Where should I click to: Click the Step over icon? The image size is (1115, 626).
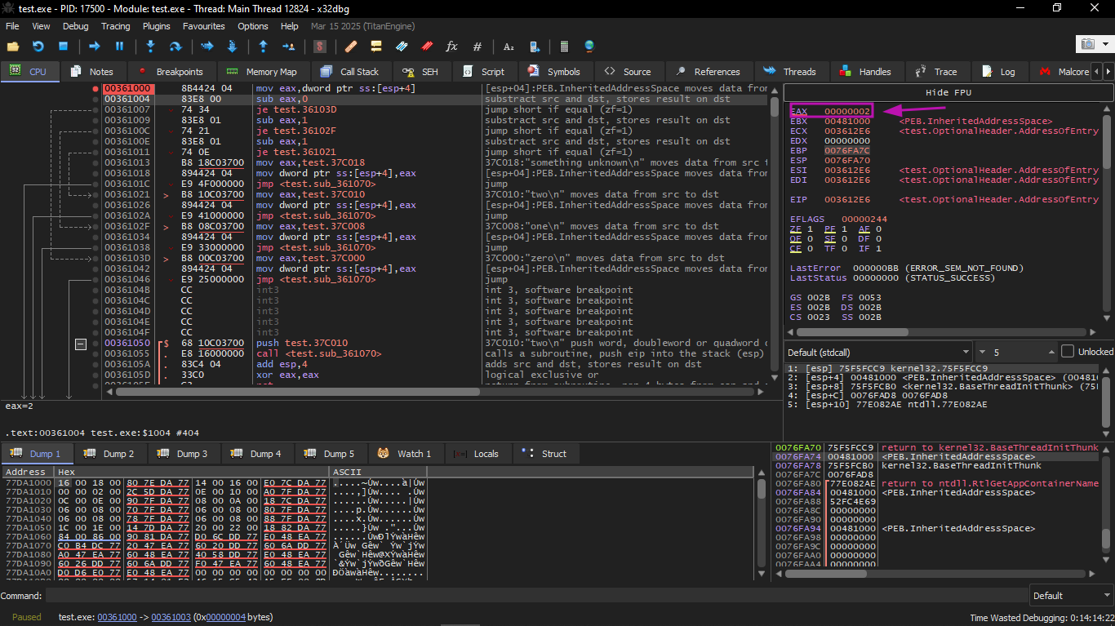coord(175,47)
